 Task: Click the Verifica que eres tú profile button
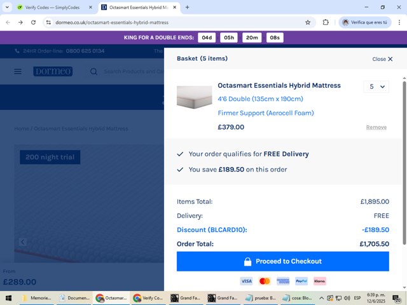(x=365, y=23)
